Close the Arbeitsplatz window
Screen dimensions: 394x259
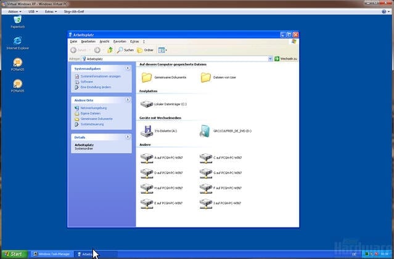point(296,35)
